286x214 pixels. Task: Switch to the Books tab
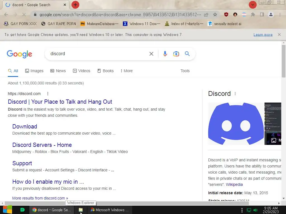106,71
